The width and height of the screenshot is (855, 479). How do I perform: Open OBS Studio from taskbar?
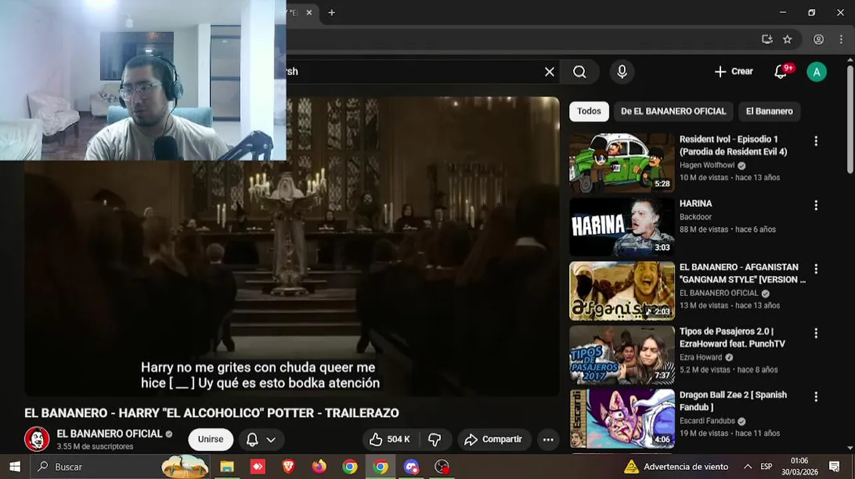pyautogui.click(x=441, y=466)
